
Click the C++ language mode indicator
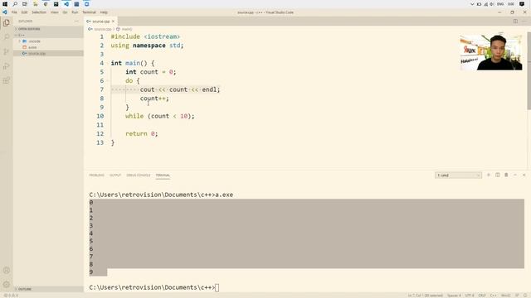point(494,296)
